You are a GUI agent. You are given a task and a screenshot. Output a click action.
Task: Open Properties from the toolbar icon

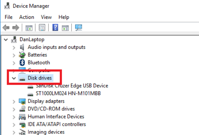(42, 28)
